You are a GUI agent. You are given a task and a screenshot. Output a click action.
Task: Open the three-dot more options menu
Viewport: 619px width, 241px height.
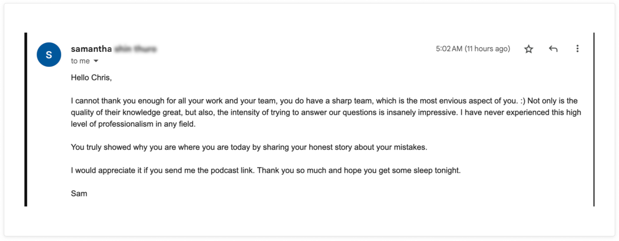tap(577, 49)
